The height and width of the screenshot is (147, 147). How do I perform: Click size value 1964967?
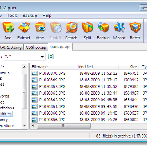[131, 93]
